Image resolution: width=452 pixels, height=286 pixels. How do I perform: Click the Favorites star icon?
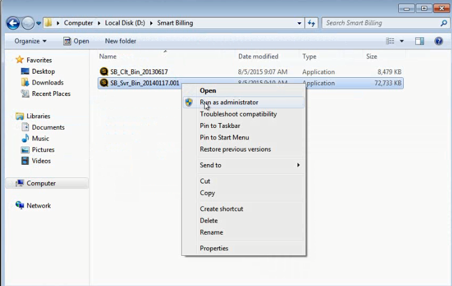tap(19, 60)
